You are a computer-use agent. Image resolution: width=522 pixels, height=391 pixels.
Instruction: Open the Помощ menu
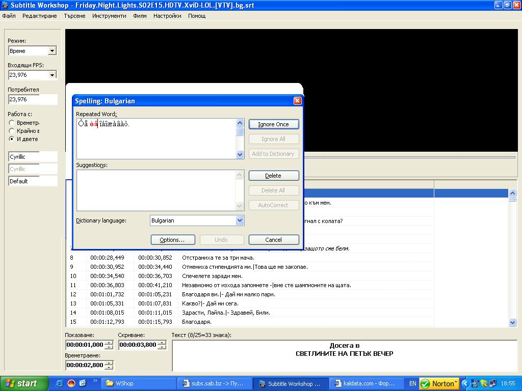(197, 16)
